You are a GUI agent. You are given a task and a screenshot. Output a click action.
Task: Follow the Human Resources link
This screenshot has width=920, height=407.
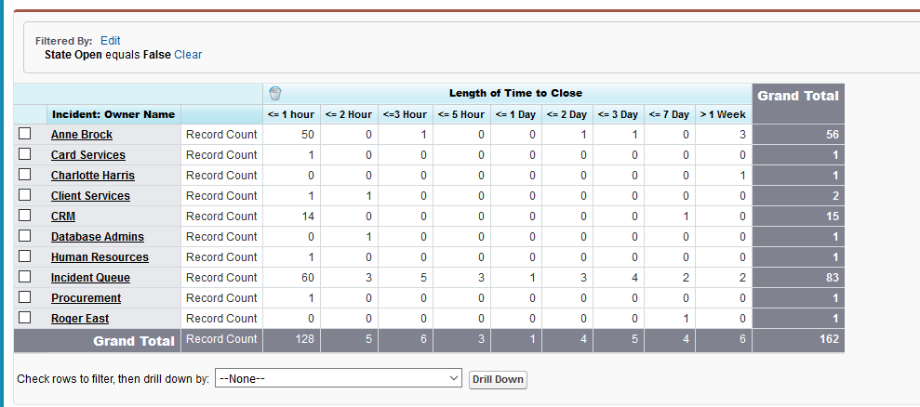pyautogui.click(x=100, y=257)
